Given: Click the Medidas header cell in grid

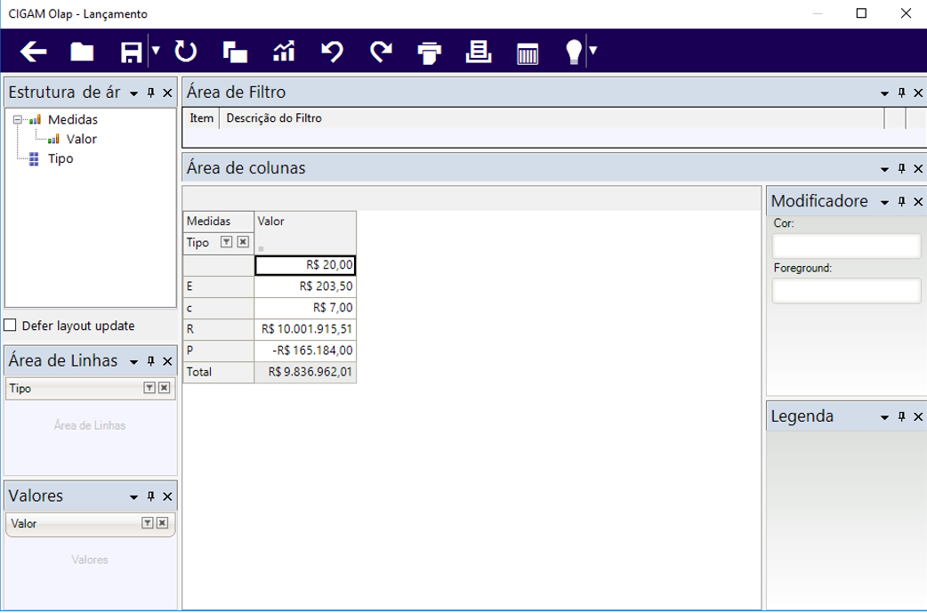Looking at the screenshot, I should (x=219, y=221).
